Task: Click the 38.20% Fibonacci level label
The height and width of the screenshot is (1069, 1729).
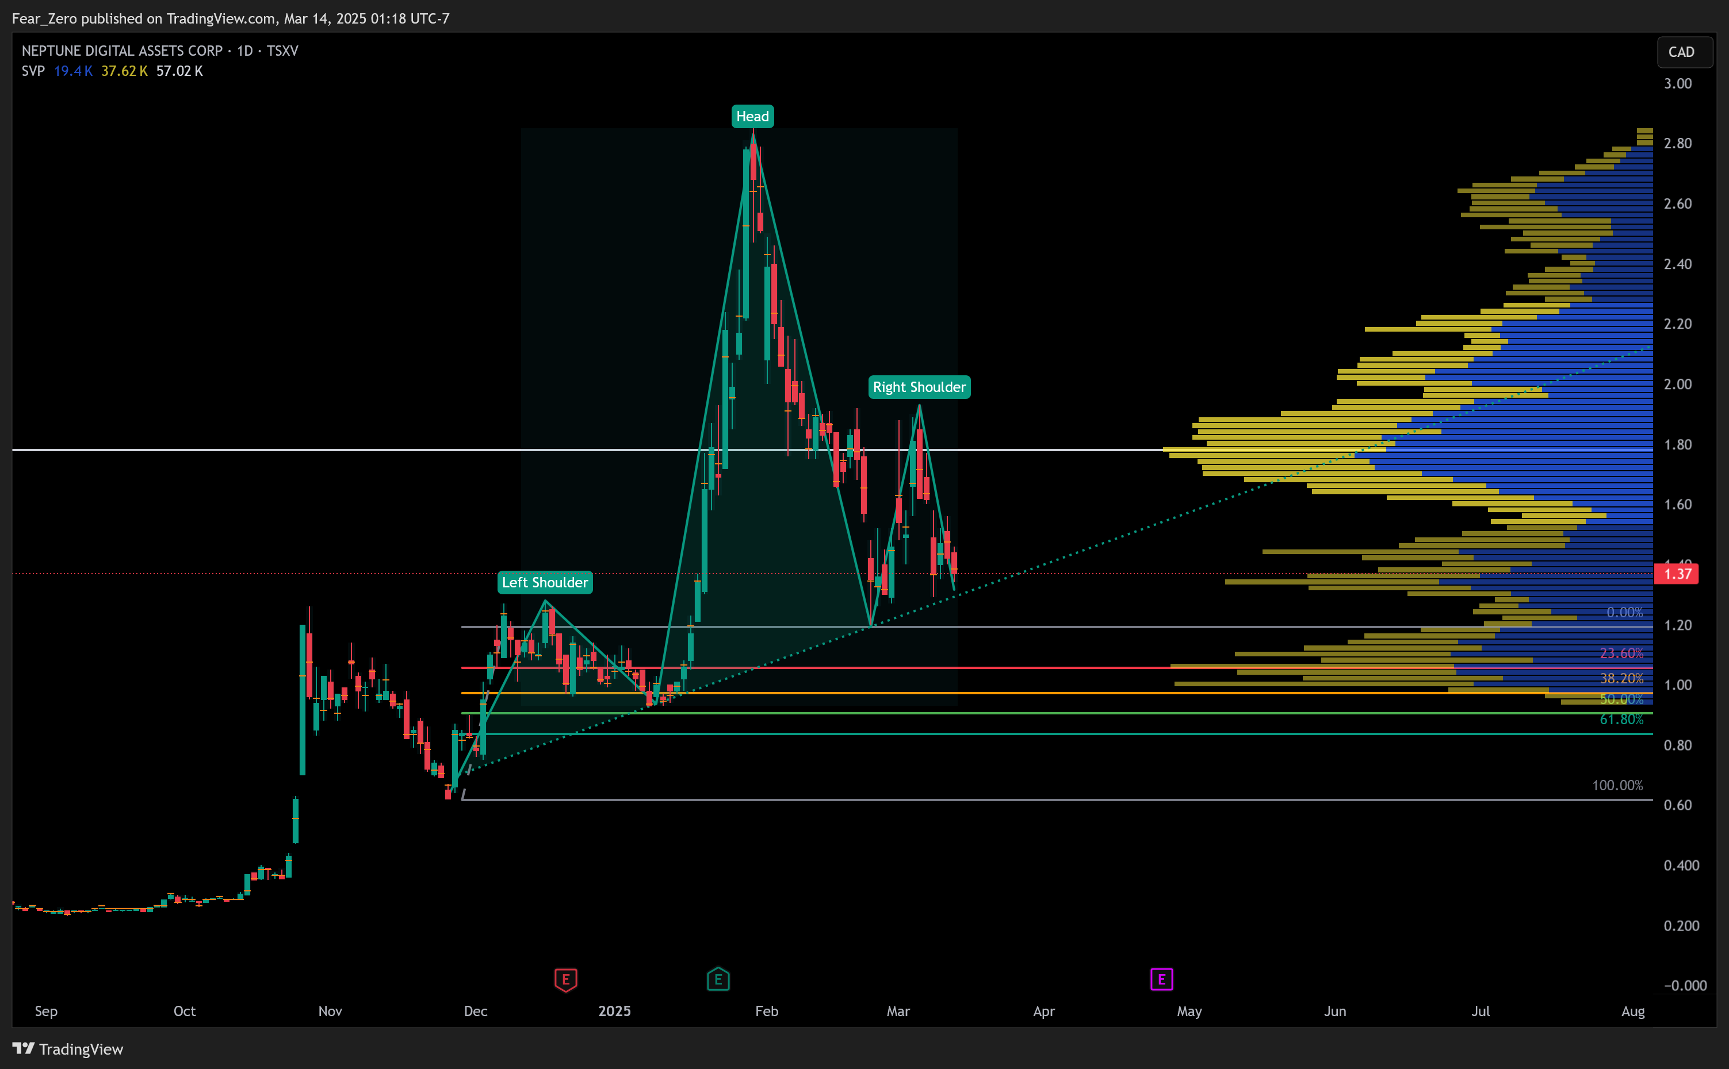Action: pyautogui.click(x=1621, y=679)
